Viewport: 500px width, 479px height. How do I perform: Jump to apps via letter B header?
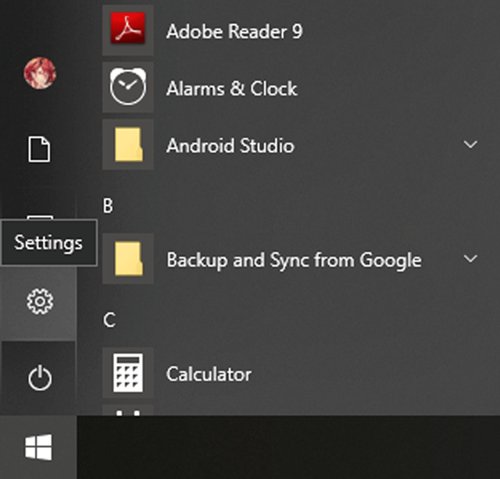(x=108, y=206)
